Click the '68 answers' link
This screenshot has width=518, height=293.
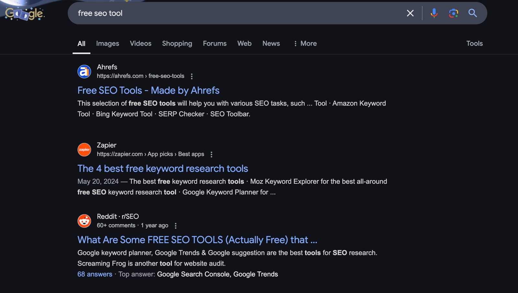coord(95,274)
